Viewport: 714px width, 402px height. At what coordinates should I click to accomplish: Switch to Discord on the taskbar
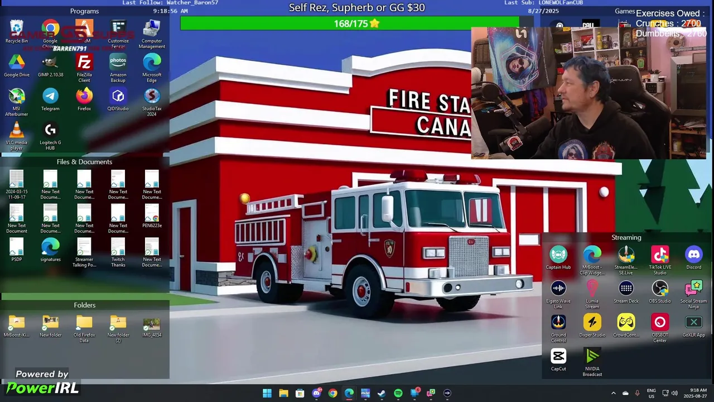[316, 393]
